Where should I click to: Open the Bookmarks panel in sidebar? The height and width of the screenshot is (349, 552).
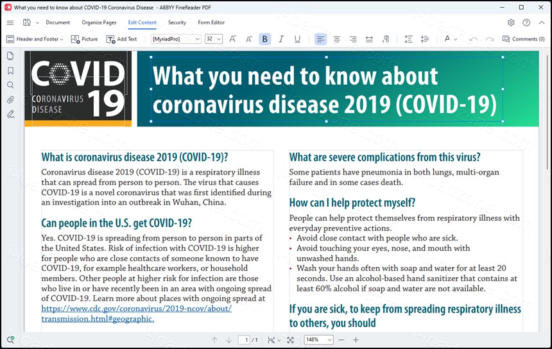click(10, 71)
